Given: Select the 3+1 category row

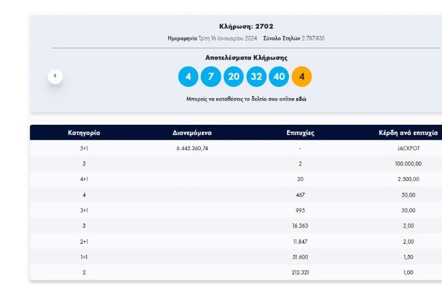Looking at the screenshot, I should point(84,210).
